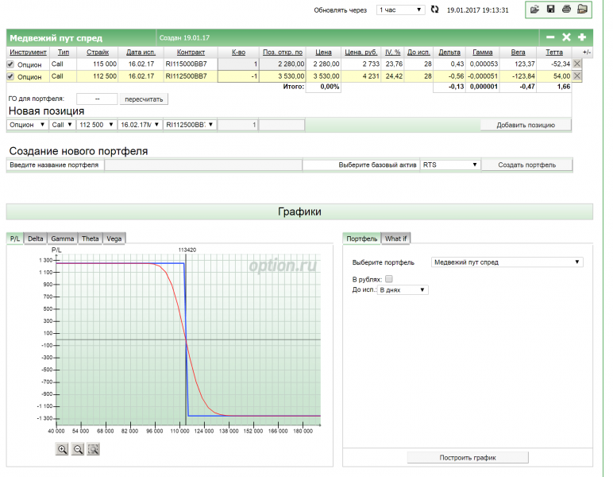Enable the 'В рублях' checkbox
This screenshot has height=477, width=613.
[389, 279]
